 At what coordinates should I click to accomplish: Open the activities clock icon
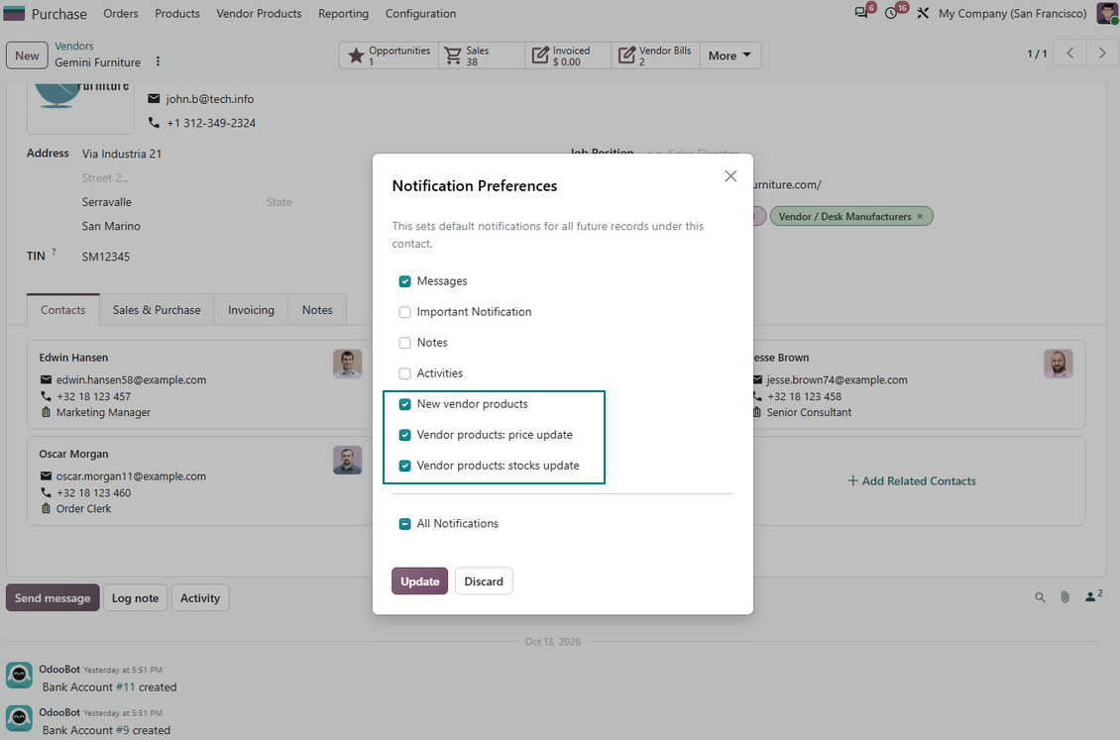click(x=891, y=14)
